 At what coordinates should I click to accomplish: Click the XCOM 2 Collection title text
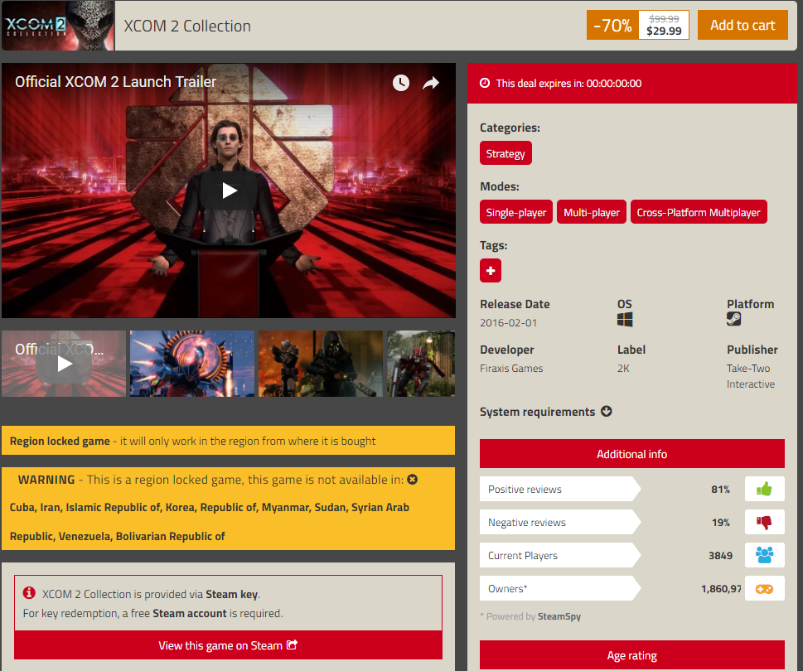(x=187, y=27)
